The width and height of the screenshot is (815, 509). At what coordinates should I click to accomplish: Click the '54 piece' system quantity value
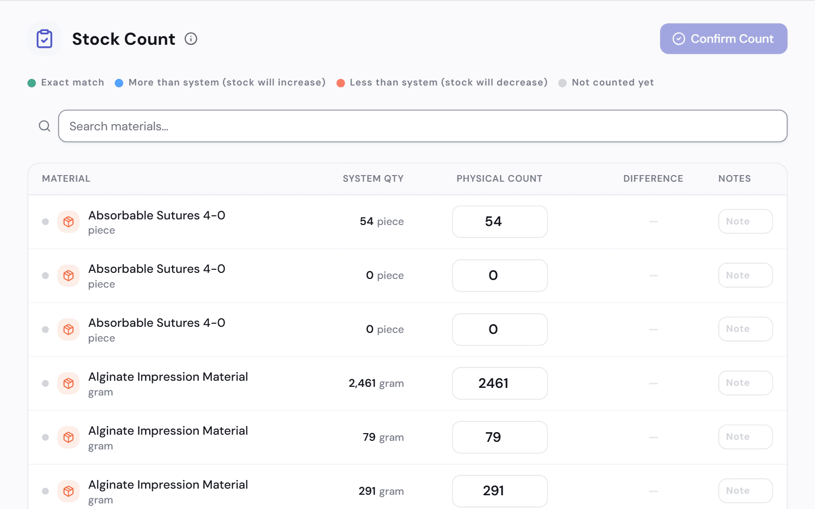pyautogui.click(x=382, y=221)
